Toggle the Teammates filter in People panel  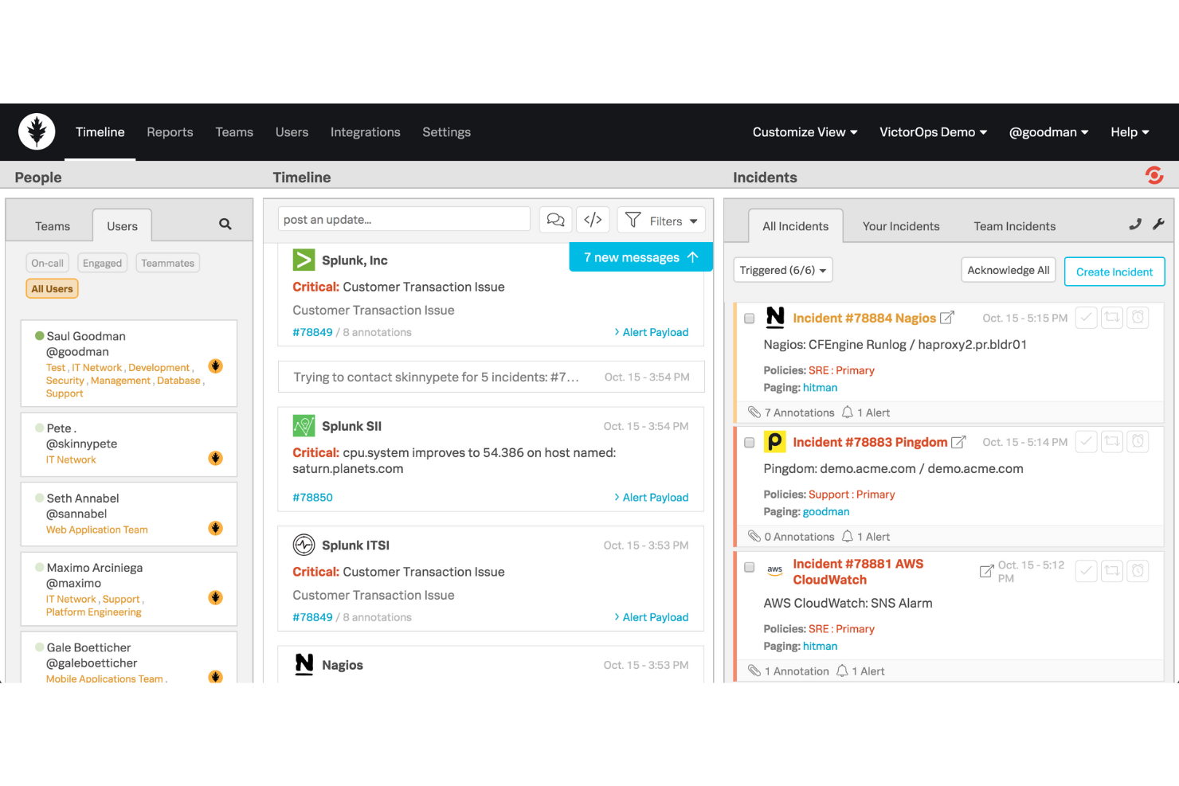click(x=167, y=262)
